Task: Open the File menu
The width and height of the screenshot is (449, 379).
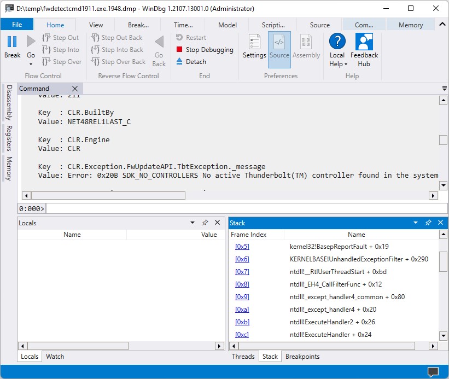Action: pyautogui.click(x=17, y=25)
